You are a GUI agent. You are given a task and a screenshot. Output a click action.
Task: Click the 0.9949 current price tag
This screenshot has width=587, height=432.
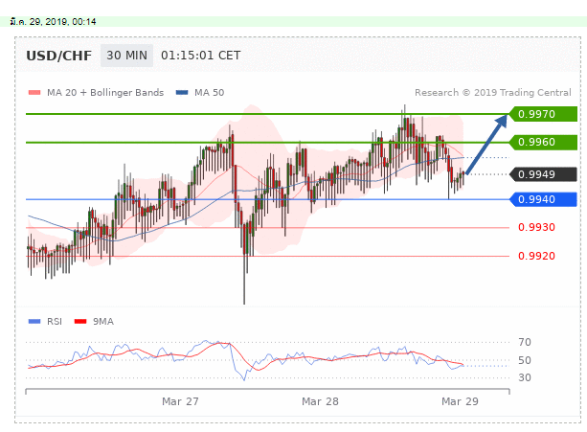(543, 174)
